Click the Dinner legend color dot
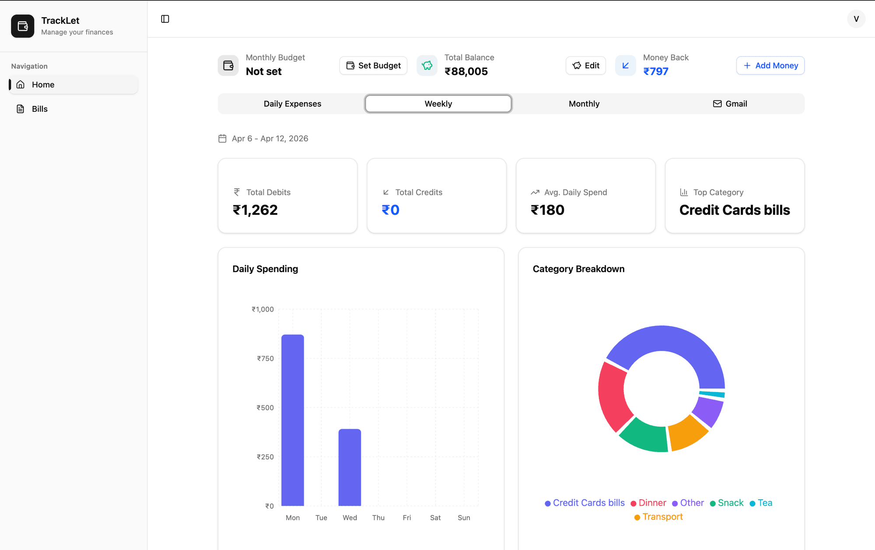Image resolution: width=875 pixels, height=550 pixels. (633, 504)
